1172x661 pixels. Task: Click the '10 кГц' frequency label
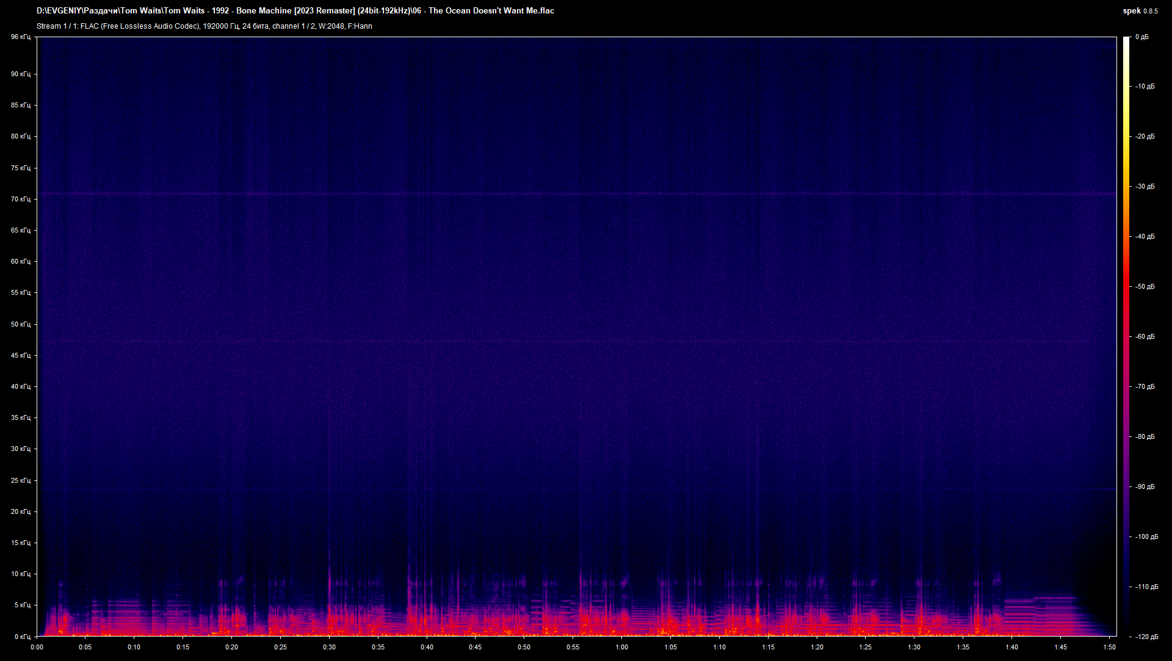[21, 574]
